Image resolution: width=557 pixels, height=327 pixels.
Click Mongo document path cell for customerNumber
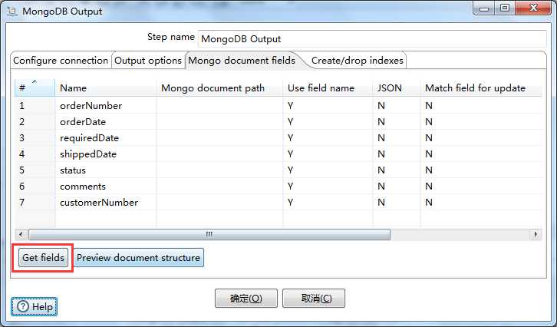(219, 202)
